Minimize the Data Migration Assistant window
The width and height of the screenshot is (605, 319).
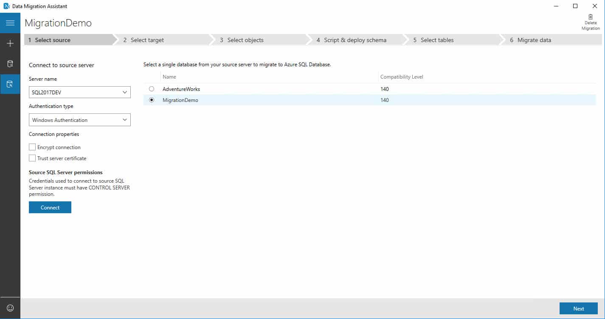(556, 6)
